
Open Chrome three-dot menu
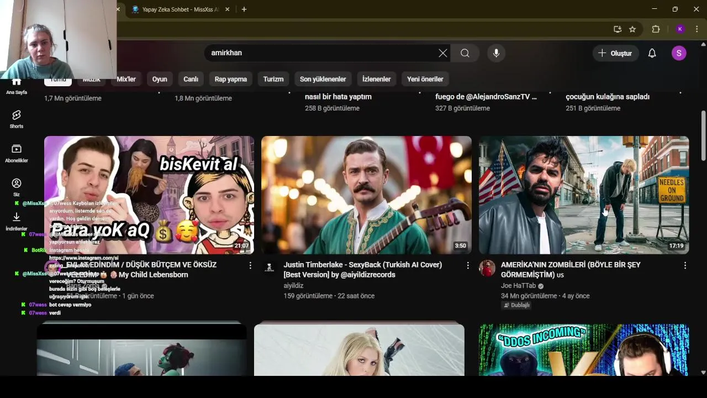pos(697,29)
